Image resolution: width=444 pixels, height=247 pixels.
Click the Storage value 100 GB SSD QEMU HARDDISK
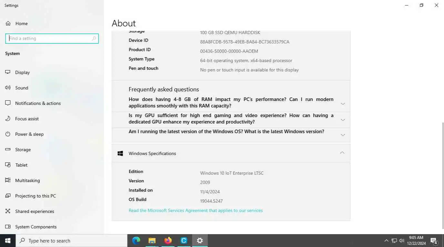click(x=230, y=32)
